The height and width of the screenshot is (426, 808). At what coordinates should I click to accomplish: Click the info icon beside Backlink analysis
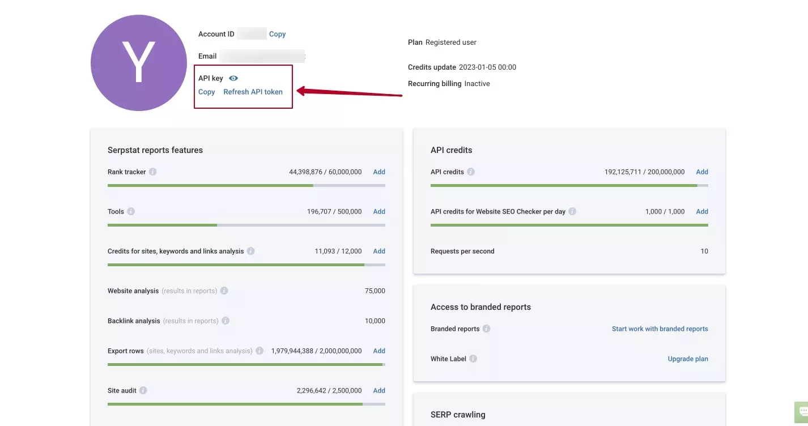point(226,321)
